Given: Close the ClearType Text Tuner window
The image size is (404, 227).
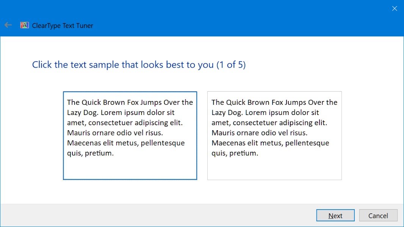Looking at the screenshot, I should click(x=395, y=8).
